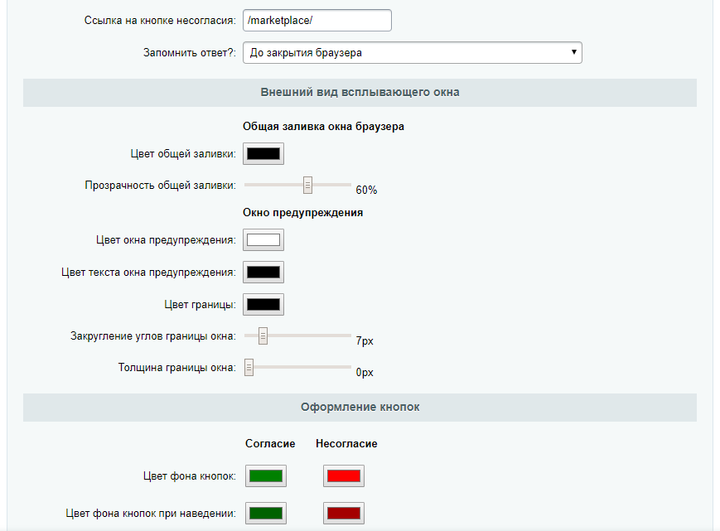Open the 'Запомнить ответ?' dropdown
Image resolution: width=720 pixels, height=531 pixels.
click(x=412, y=53)
